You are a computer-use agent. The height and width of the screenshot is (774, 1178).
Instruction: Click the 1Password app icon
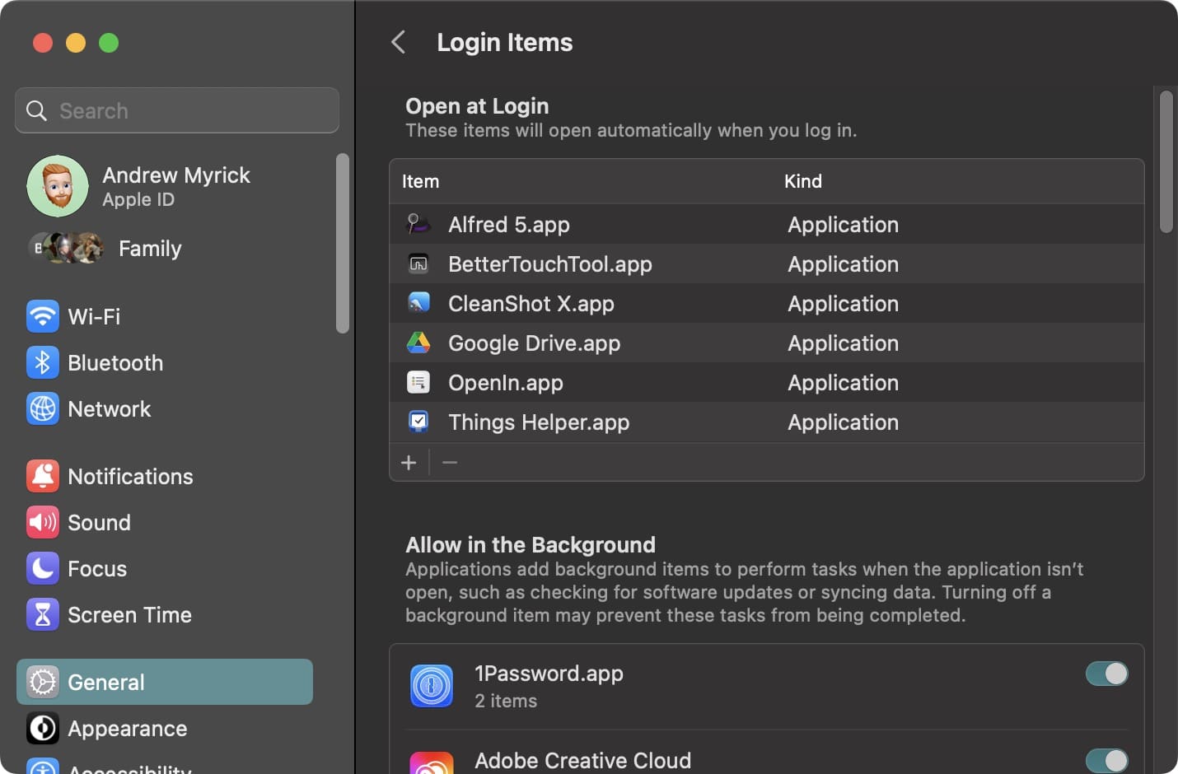(x=432, y=686)
